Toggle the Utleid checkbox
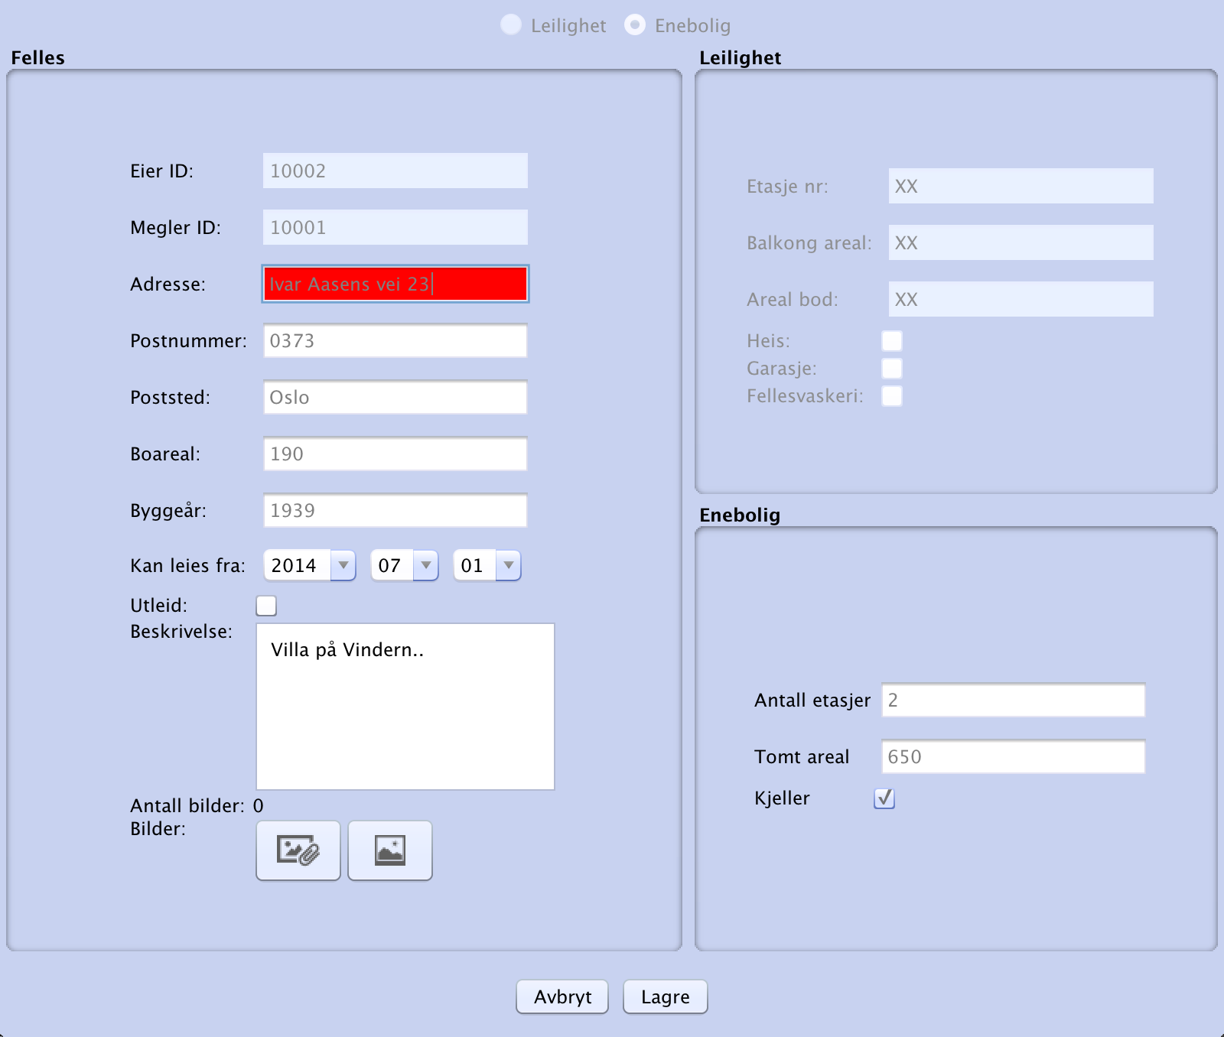The image size is (1224, 1037). 266,606
